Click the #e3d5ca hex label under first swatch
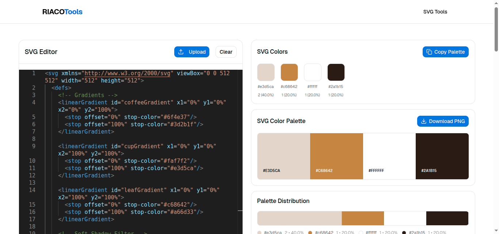 (266, 87)
